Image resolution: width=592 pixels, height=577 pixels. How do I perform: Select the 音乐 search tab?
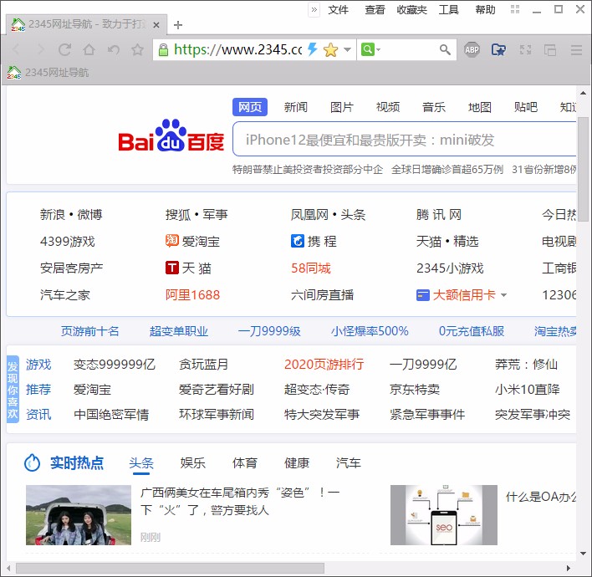coord(434,107)
